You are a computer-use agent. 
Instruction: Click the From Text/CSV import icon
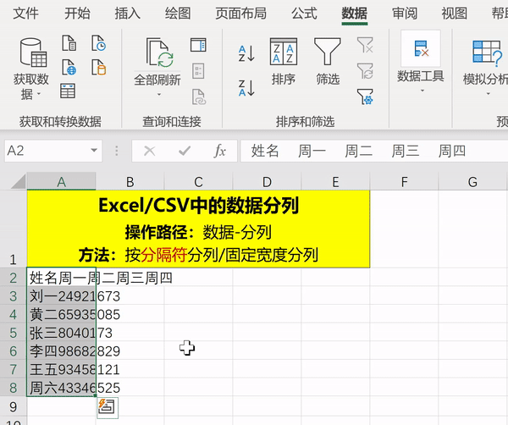coord(69,43)
